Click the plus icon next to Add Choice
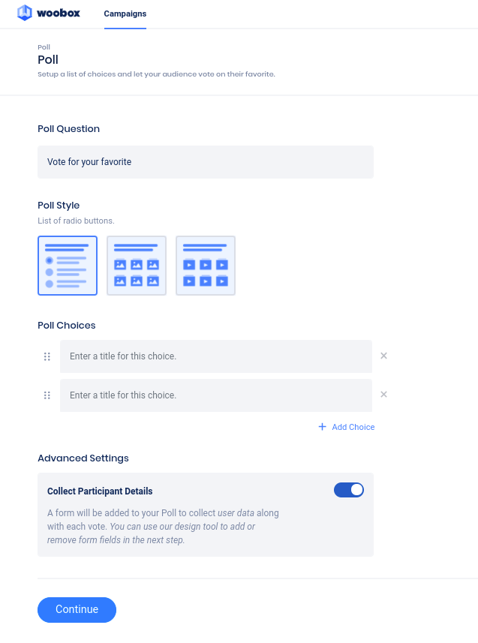Screen dimensions: 478x643 pyautogui.click(x=323, y=427)
